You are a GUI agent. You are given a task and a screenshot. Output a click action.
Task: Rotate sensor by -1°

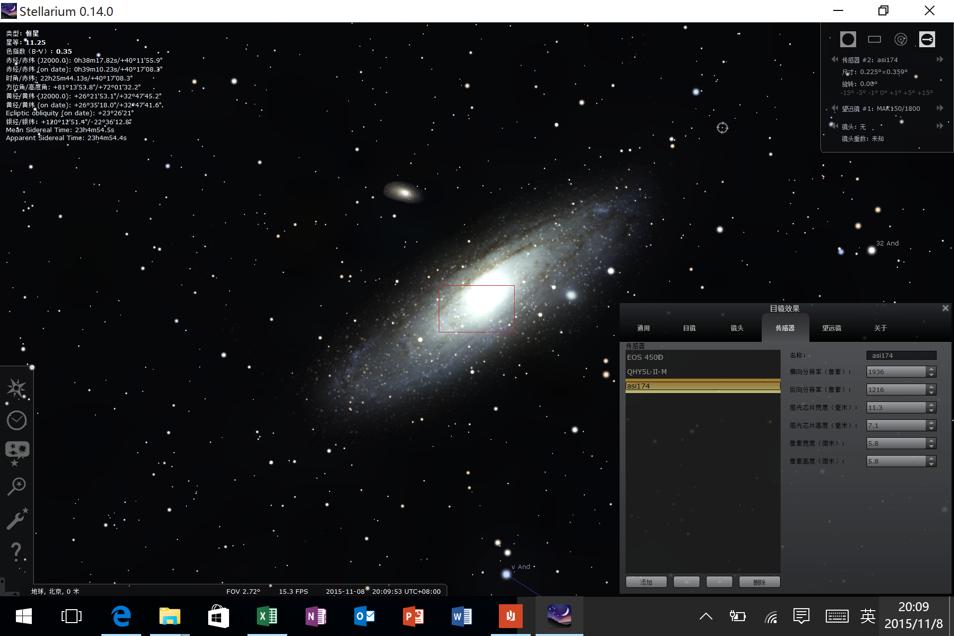(x=873, y=93)
